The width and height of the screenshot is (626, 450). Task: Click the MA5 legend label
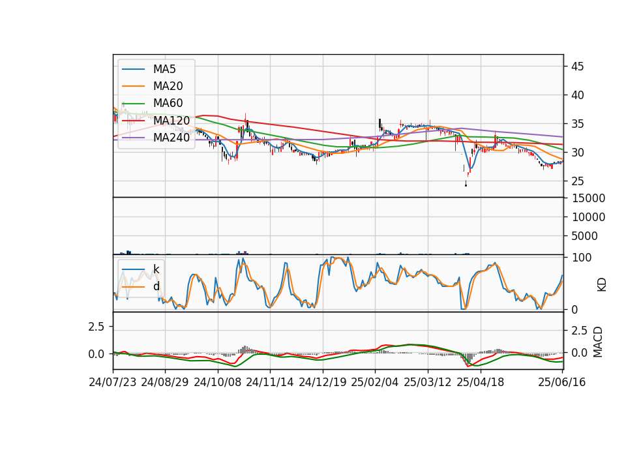(x=164, y=69)
